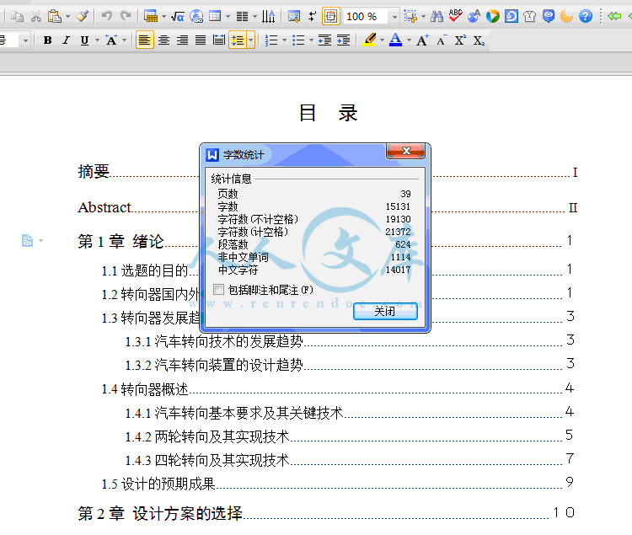Viewport: 632px width, 535px height.
Task: Click the Cut scissors icon
Action: (36, 17)
